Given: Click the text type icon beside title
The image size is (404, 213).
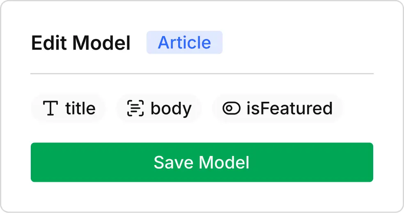Looking at the screenshot, I should (x=50, y=108).
